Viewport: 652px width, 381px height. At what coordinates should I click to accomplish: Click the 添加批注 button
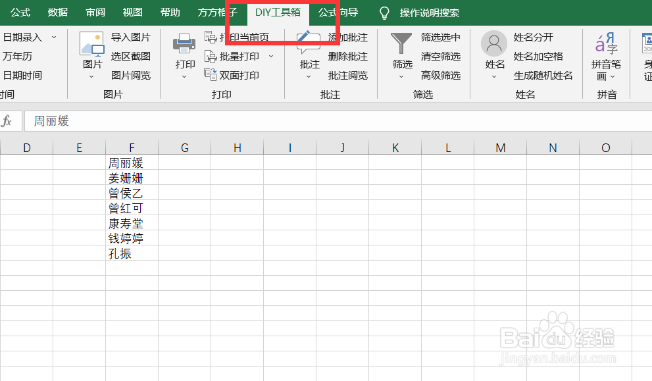347,38
